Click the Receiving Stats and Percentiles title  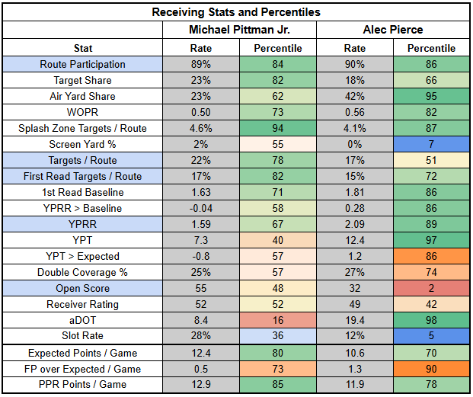tap(236, 11)
